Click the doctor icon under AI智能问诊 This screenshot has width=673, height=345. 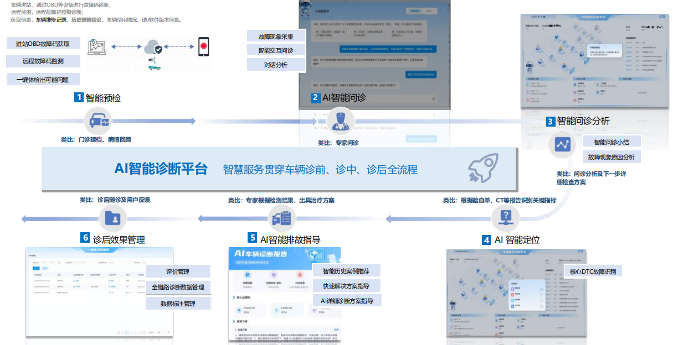click(338, 121)
